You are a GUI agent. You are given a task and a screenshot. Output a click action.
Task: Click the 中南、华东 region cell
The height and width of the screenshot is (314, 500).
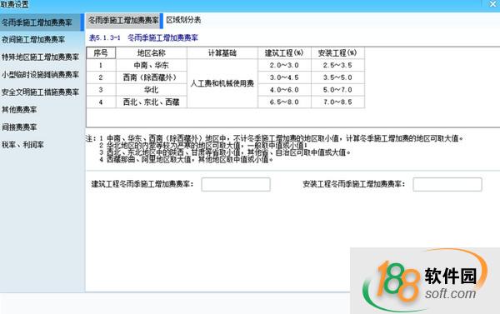tap(152, 65)
